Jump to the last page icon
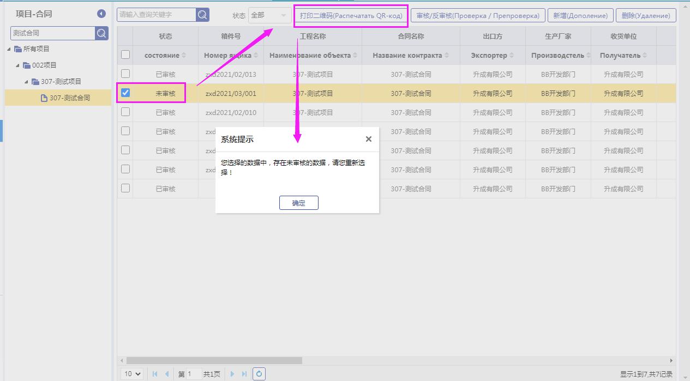This screenshot has height=381, width=690. pyautogui.click(x=244, y=374)
